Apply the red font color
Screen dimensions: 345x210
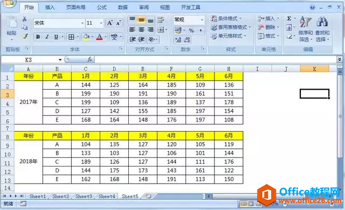click(99, 37)
